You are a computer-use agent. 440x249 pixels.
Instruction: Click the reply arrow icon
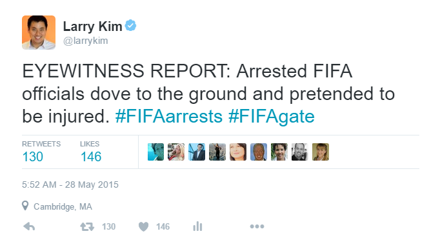(x=29, y=226)
